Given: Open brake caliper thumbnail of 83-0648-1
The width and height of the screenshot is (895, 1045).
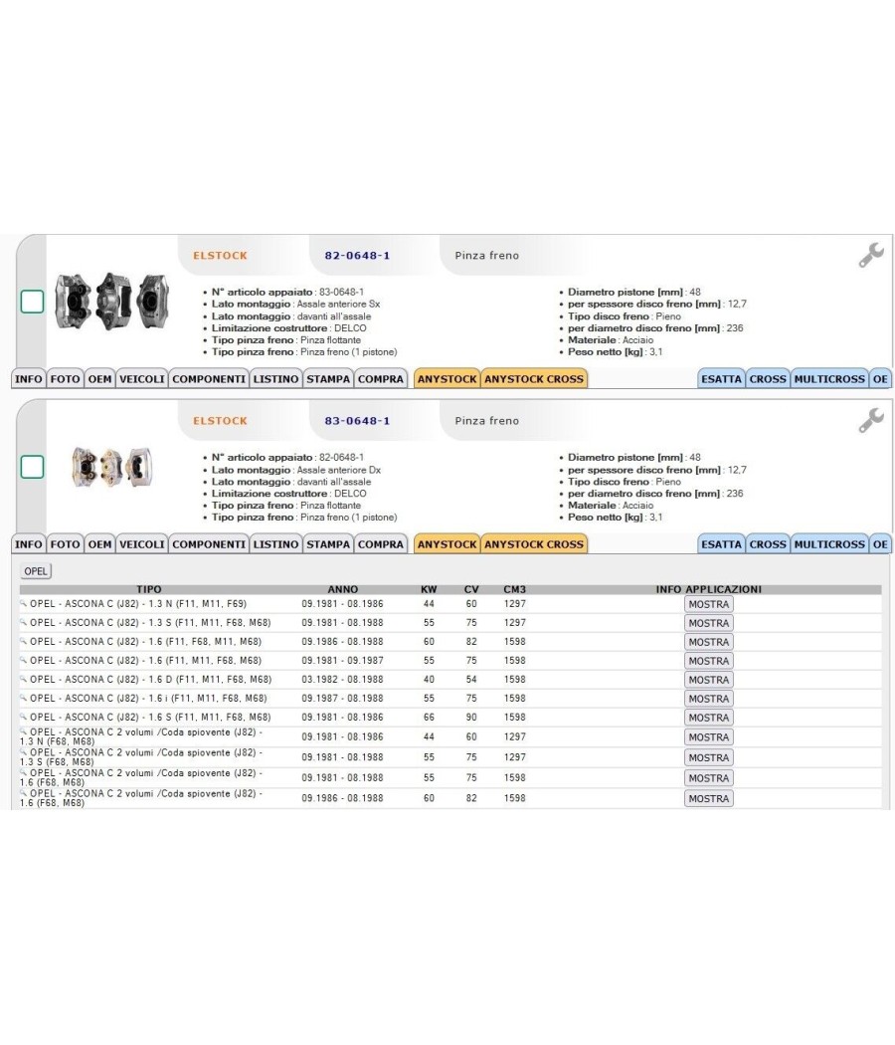Looking at the screenshot, I should (x=111, y=467).
